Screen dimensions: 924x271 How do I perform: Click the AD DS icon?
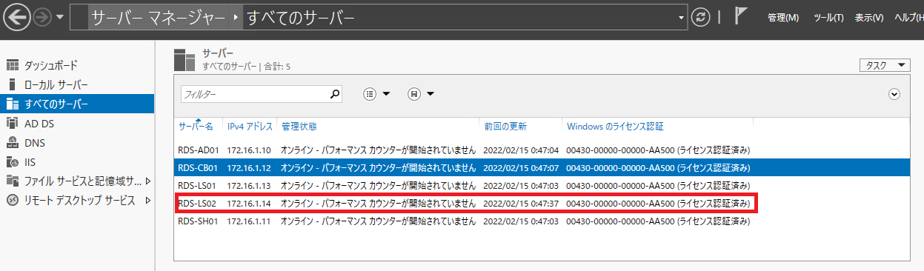point(12,123)
